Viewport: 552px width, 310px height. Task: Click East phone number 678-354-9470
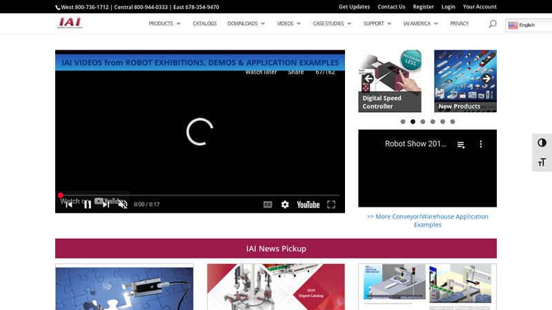click(x=202, y=7)
